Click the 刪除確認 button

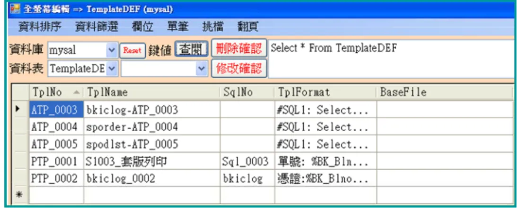pos(239,49)
